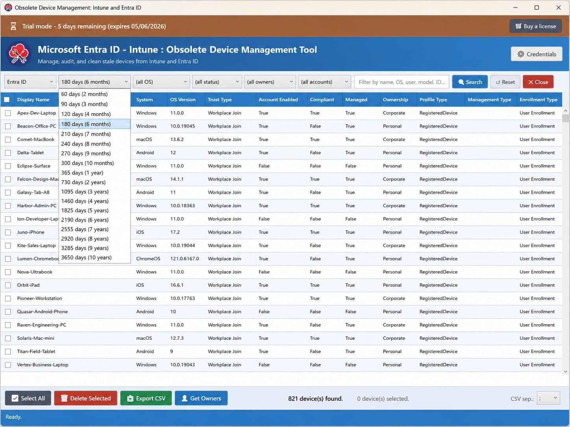This screenshot has width=570, height=427.
Task: Click the hourglass trial mode icon
Action: tap(13, 26)
